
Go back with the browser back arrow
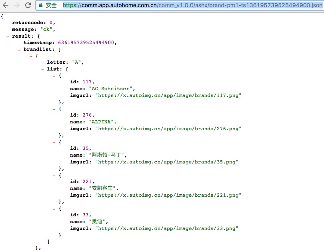click(6, 5)
